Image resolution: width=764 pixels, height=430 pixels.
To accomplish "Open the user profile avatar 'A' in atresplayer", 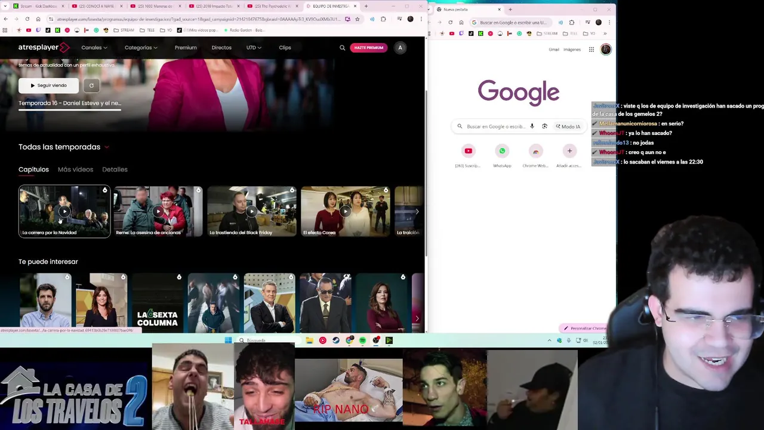I will point(400,48).
